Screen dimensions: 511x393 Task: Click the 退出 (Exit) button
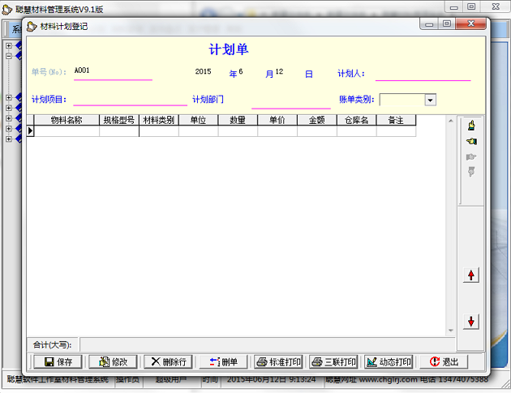point(444,361)
